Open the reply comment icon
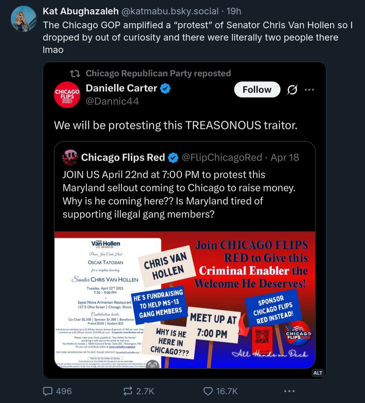Screen dimensions: 365x403 (47, 391)
